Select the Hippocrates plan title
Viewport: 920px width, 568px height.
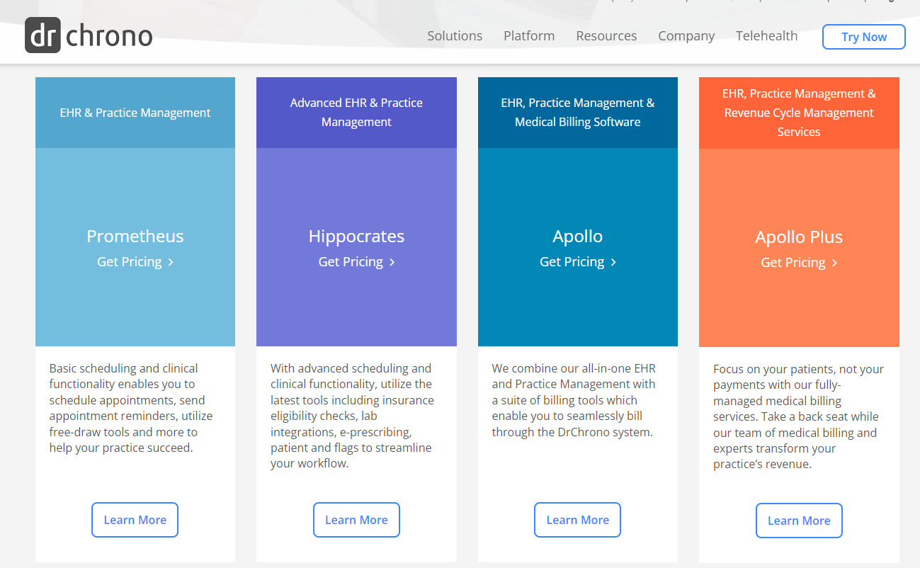[356, 236]
